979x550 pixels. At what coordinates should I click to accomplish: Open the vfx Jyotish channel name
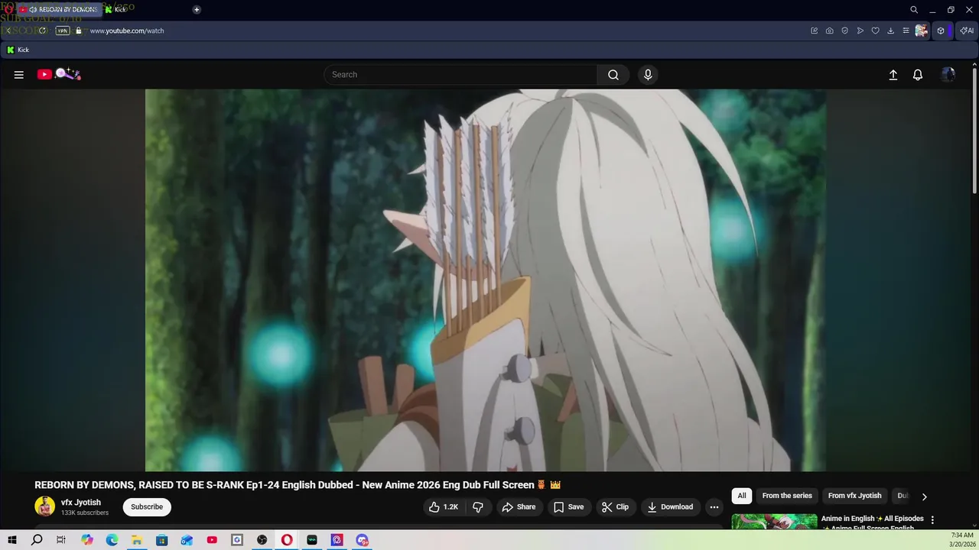(x=81, y=503)
